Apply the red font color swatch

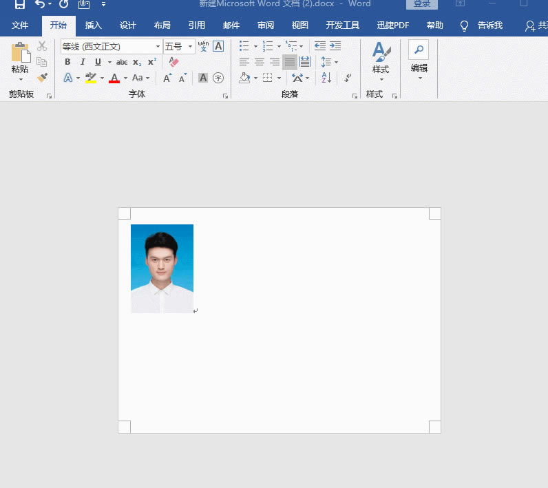114,78
